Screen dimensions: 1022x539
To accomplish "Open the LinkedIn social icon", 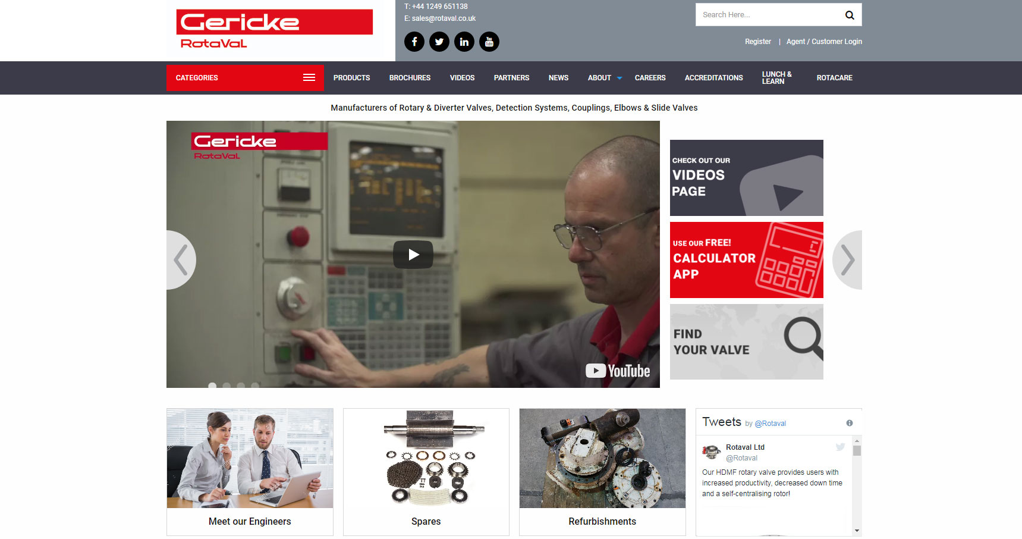I will click(464, 42).
